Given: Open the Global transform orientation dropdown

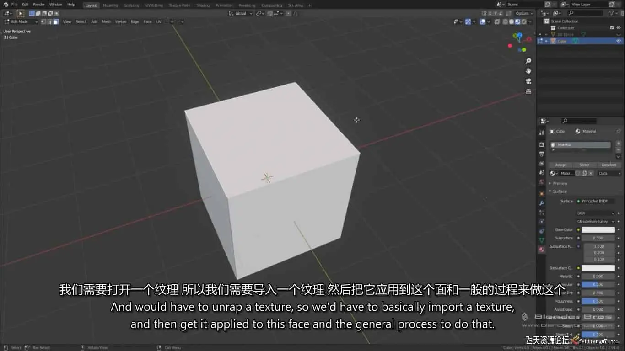Looking at the screenshot, I should pyautogui.click(x=241, y=13).
